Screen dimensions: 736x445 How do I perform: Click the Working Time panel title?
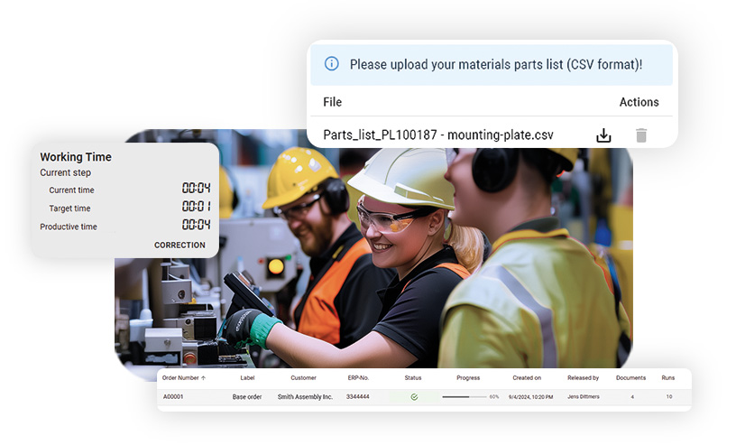(x=76, y=157)
